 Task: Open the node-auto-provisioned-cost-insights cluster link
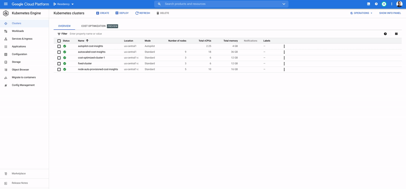(x=98, y=69)
